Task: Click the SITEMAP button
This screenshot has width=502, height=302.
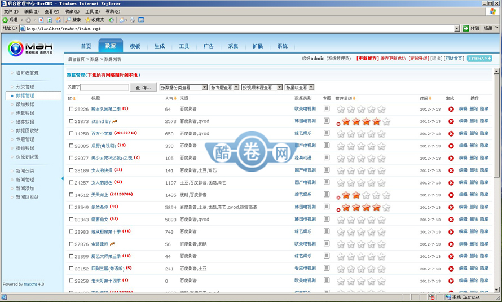Action: pyautogui.click(x=479, y=58)
